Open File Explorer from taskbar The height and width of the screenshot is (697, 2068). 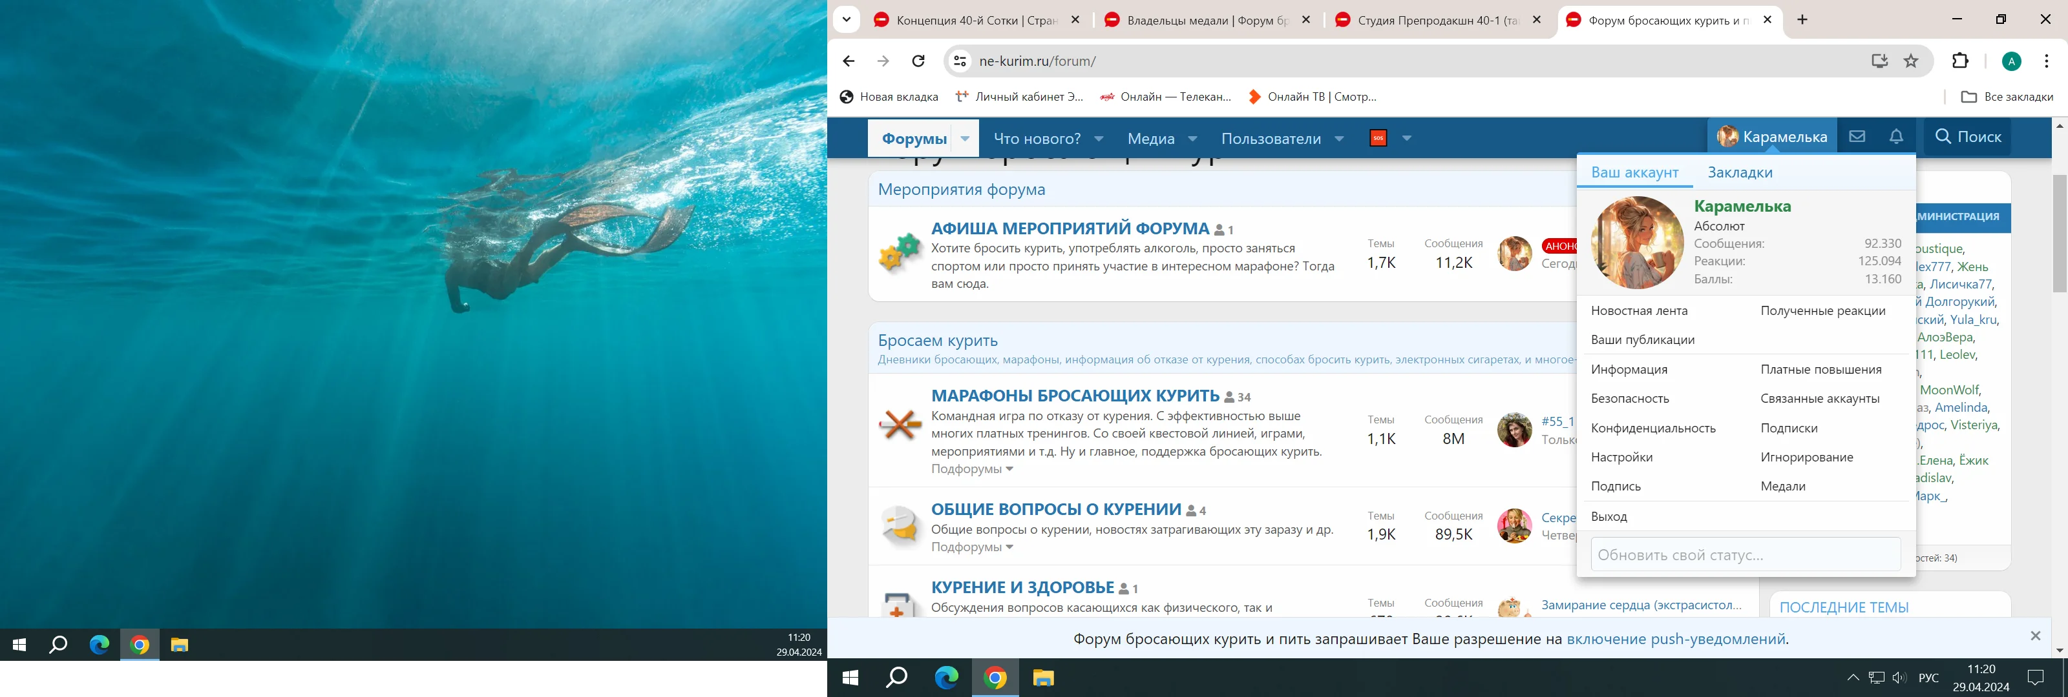point(1043,678)
